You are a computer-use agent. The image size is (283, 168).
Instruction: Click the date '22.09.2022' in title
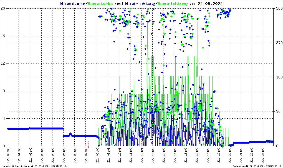(210, 4)
